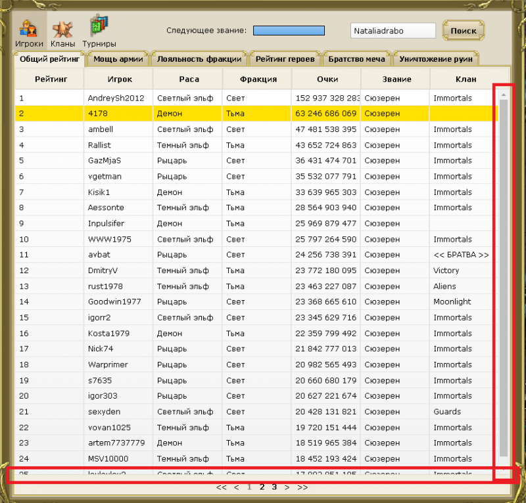This screenshot has width=526, height=503.
Task: Click the player name search field
Action: click(393, 31)
